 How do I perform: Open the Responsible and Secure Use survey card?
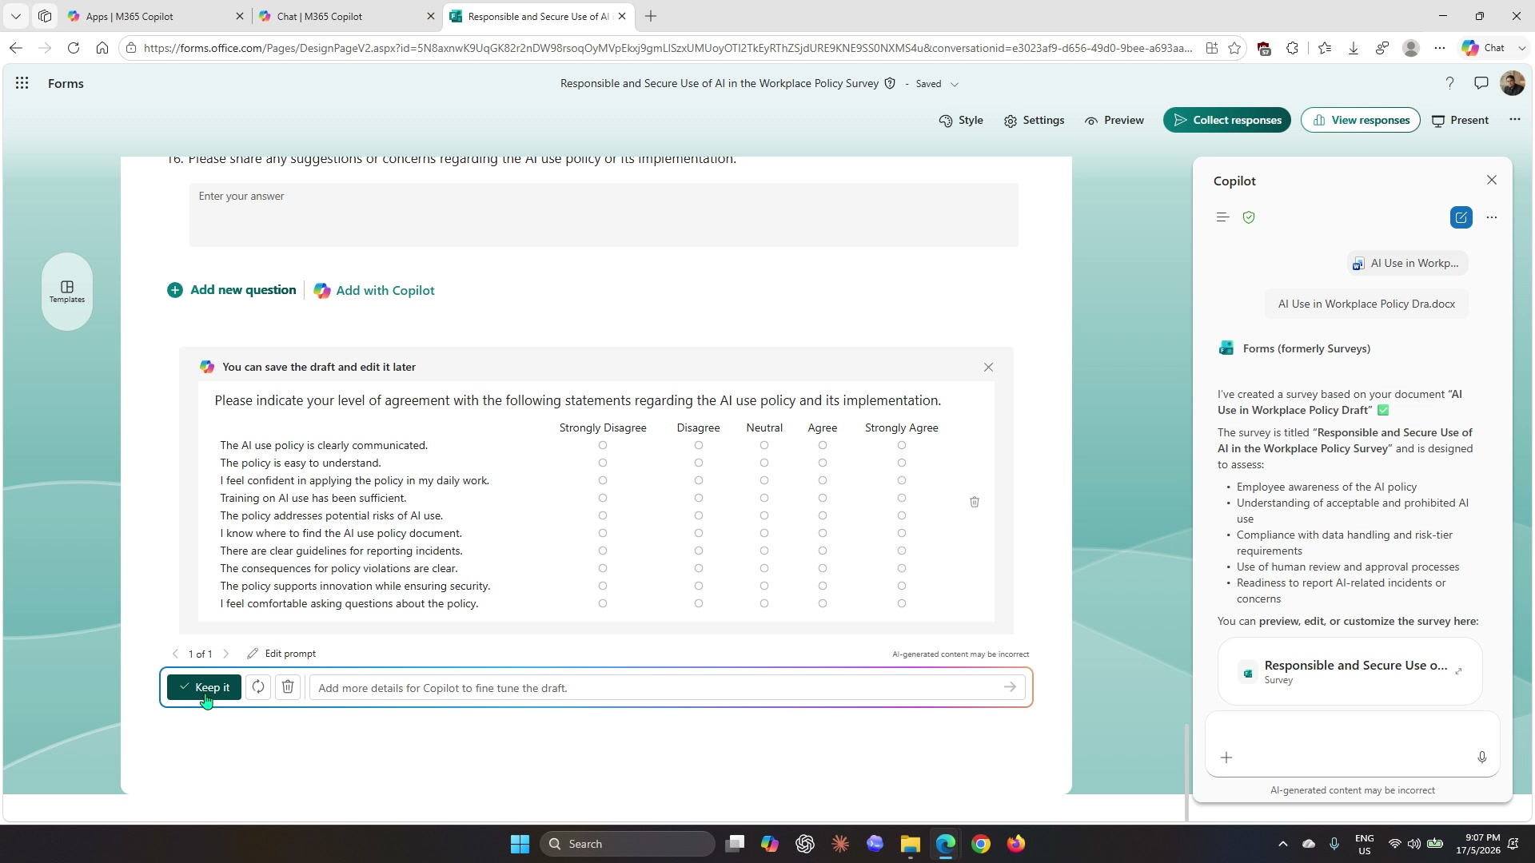click(1350, 671)
